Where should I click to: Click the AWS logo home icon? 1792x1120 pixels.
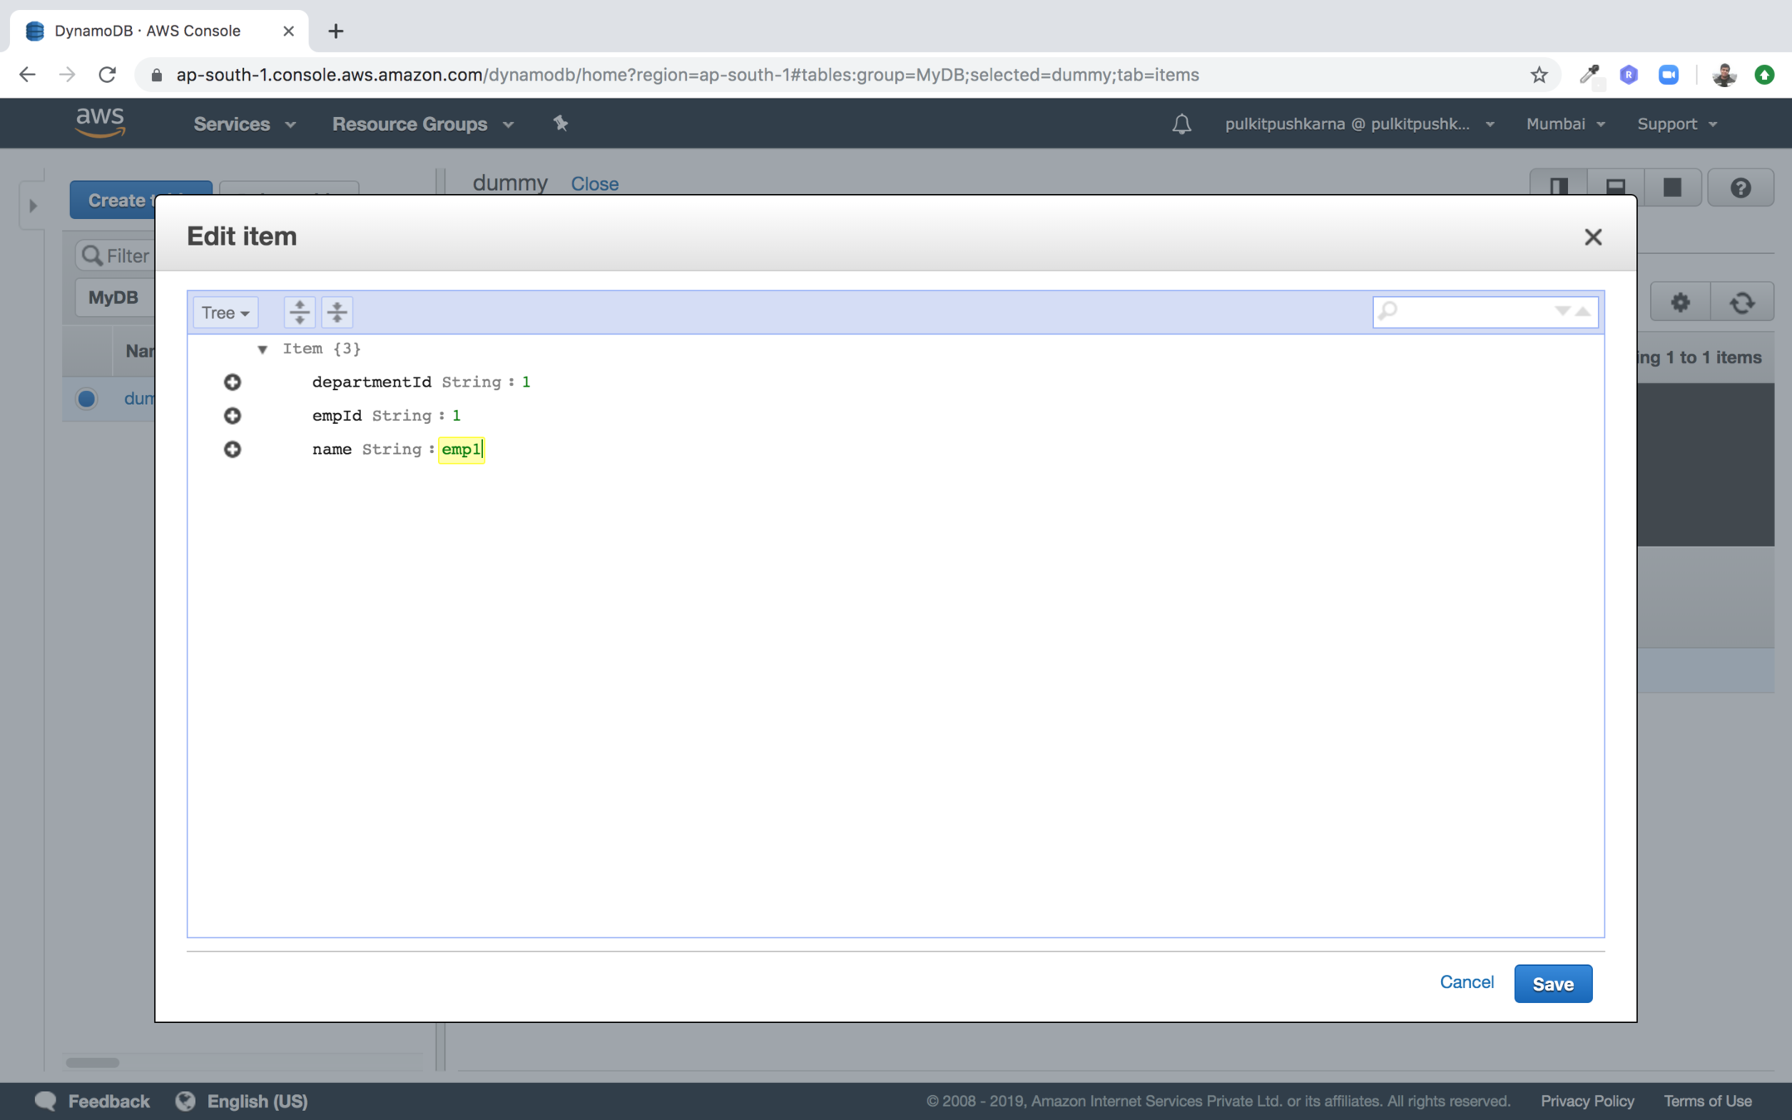coord(100,123)
